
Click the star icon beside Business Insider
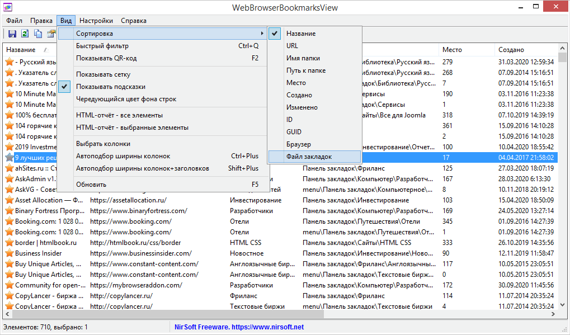click(x=10, y=253)
